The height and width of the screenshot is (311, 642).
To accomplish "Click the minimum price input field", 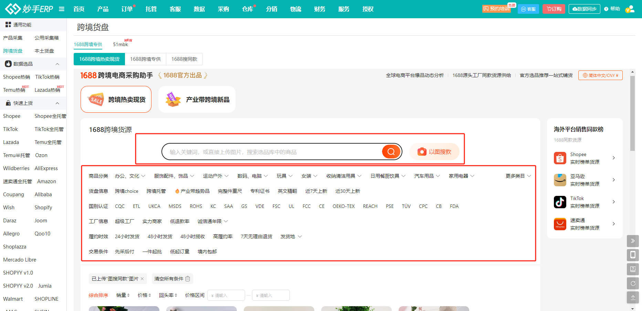I will click(226, 295).
